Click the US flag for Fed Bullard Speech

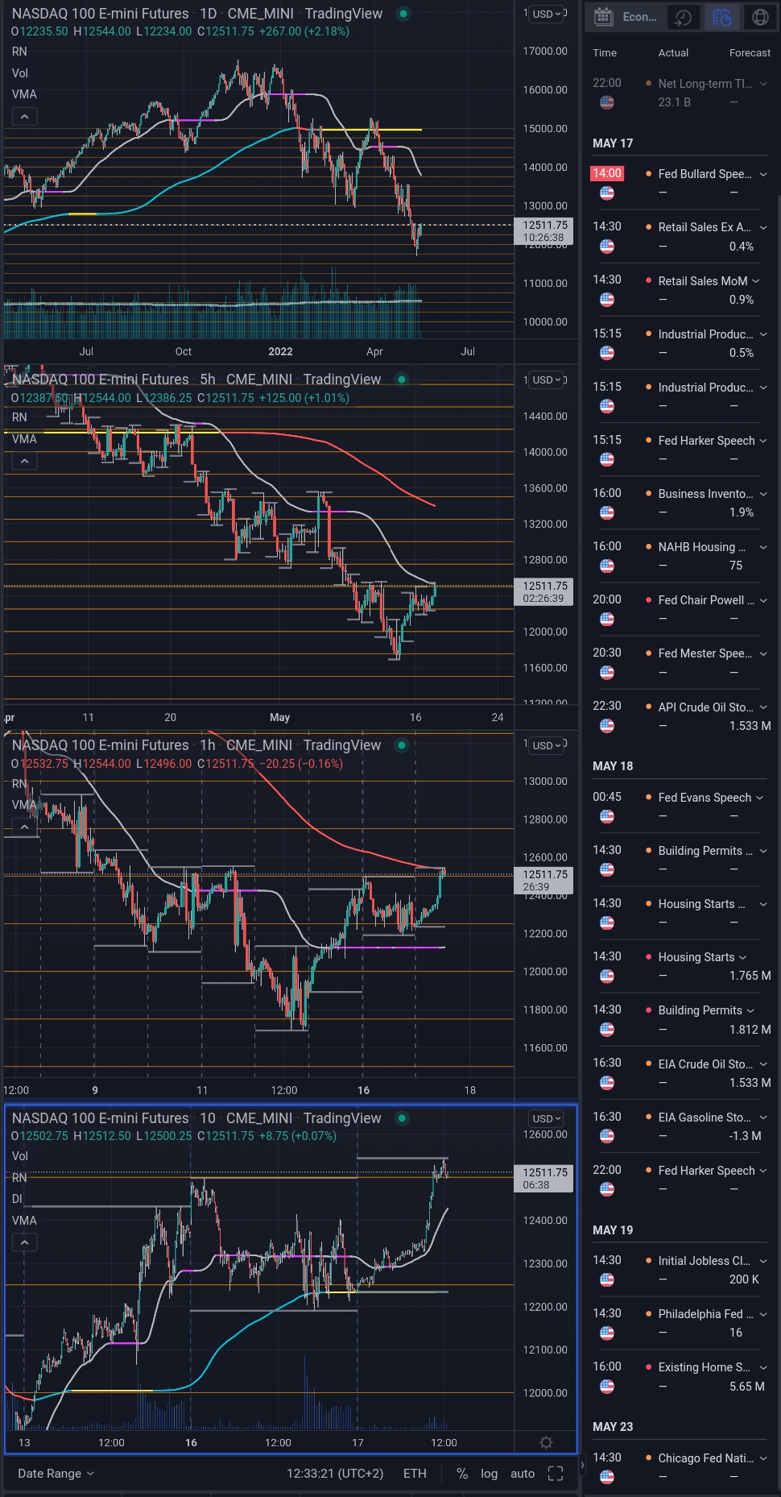[607, 193]
